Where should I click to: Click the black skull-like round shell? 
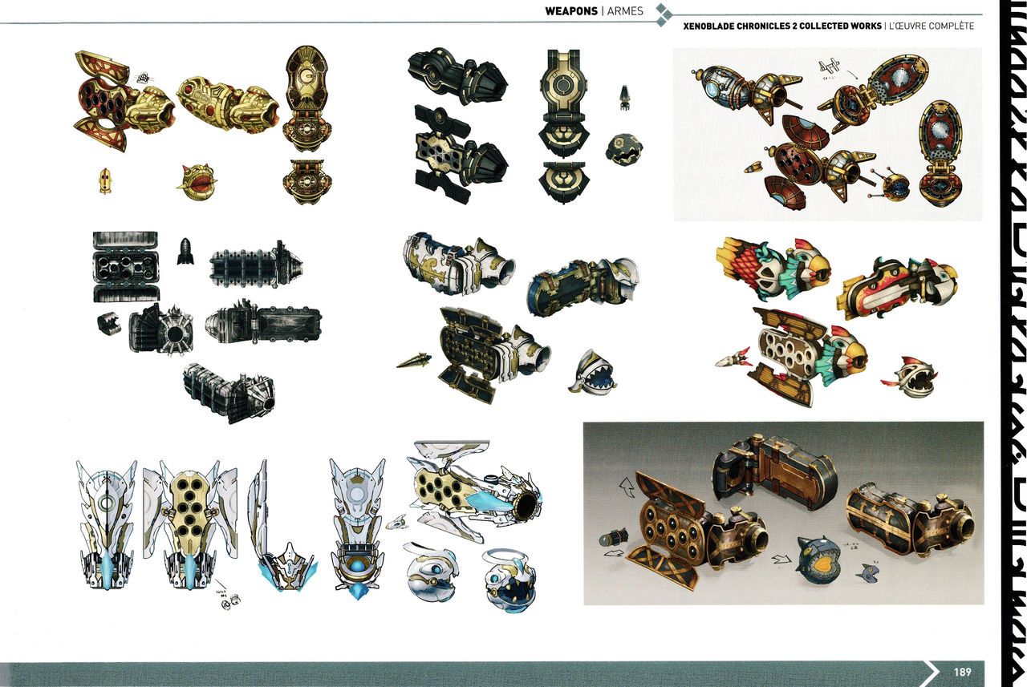coord(623,148)
